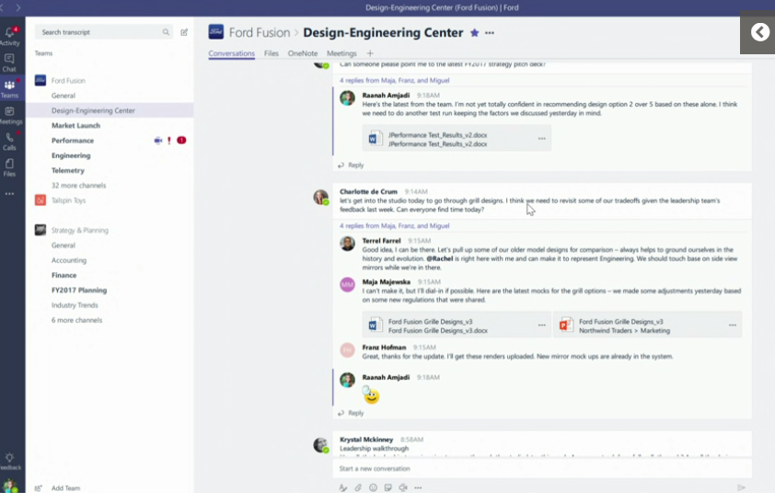The width and height of the screenshot is (775, 503).
Task: Open the Activity feed bell icon
Action: pos(9,35)
